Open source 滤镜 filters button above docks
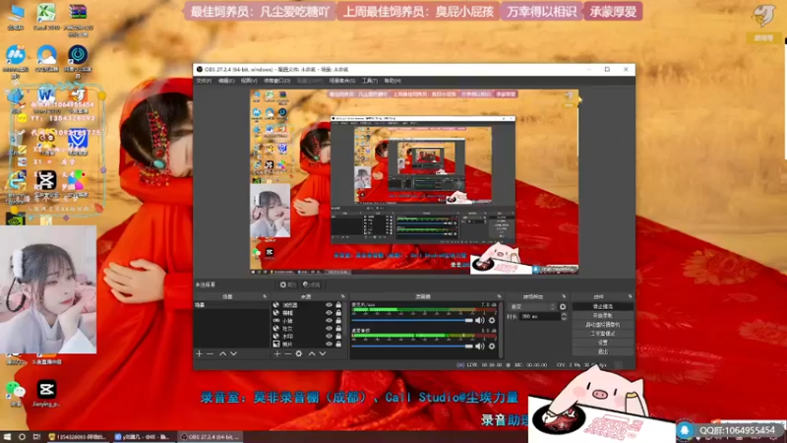 pyautogui.click(x=311, y=285)
